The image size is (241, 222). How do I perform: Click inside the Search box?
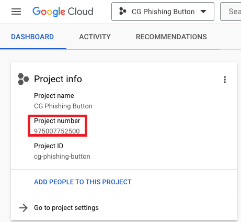tap(231, 12)
